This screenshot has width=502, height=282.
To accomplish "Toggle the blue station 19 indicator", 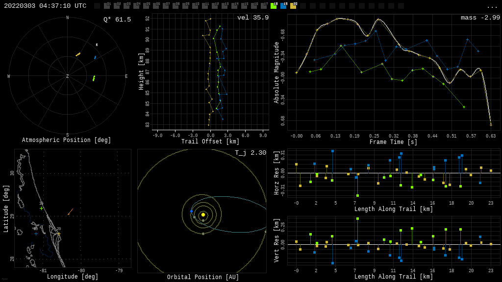I will click(283, 6).
